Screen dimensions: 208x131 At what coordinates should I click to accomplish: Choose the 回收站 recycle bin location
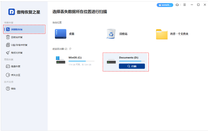pos(117,34)
